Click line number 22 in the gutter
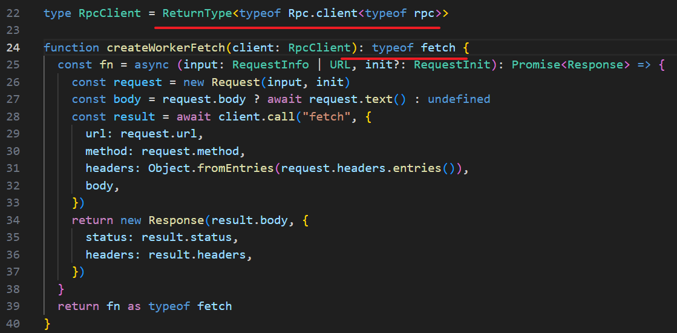This screenshot has width=677, height=333. point(13,13)
